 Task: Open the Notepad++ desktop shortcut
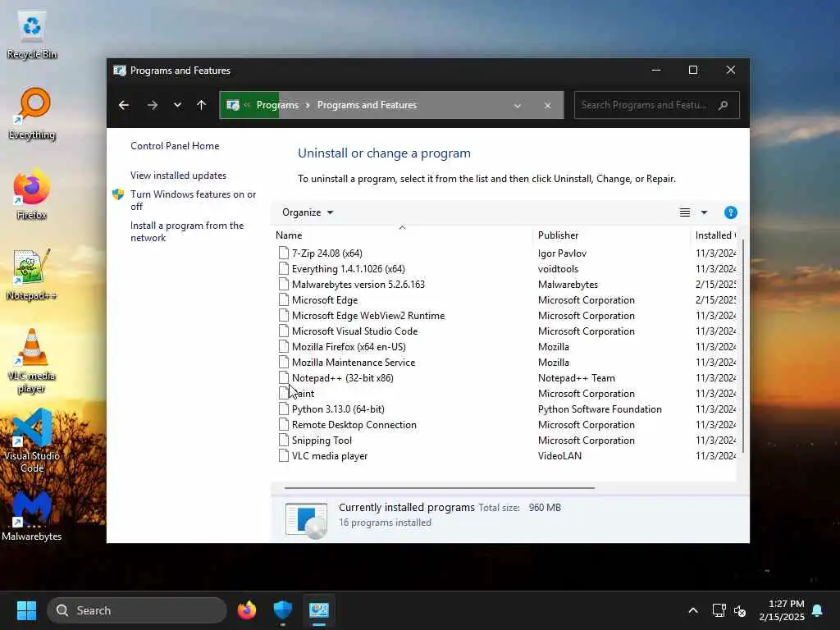[x=32, y=275]
